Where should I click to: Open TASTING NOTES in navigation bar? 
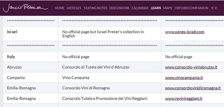95,8
